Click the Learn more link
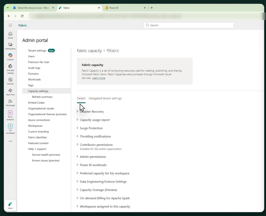The width and height of the screenshot is (266, 216). click(99, 78)
